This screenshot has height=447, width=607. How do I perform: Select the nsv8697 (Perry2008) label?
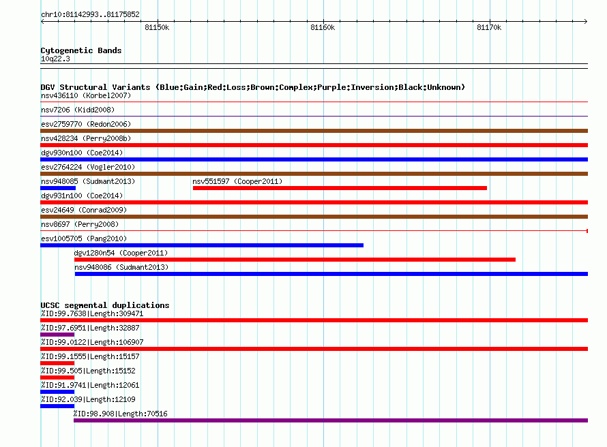[x=80, y=224]
